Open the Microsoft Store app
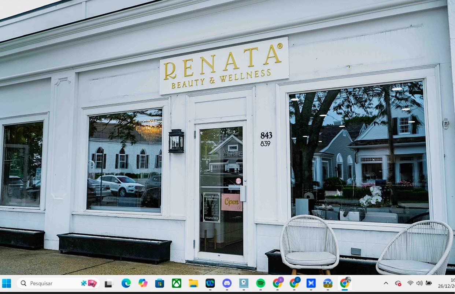The height and width of the screenshot is (294, 455). pos(159,283)
